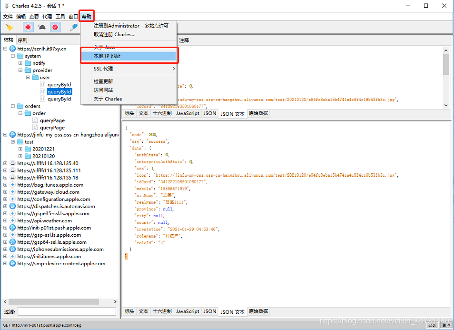This screenshot has height=330, width=454.
Task: Collapse the sznlh.it97xy.cn host node
Action: click(x=5, y=49)
